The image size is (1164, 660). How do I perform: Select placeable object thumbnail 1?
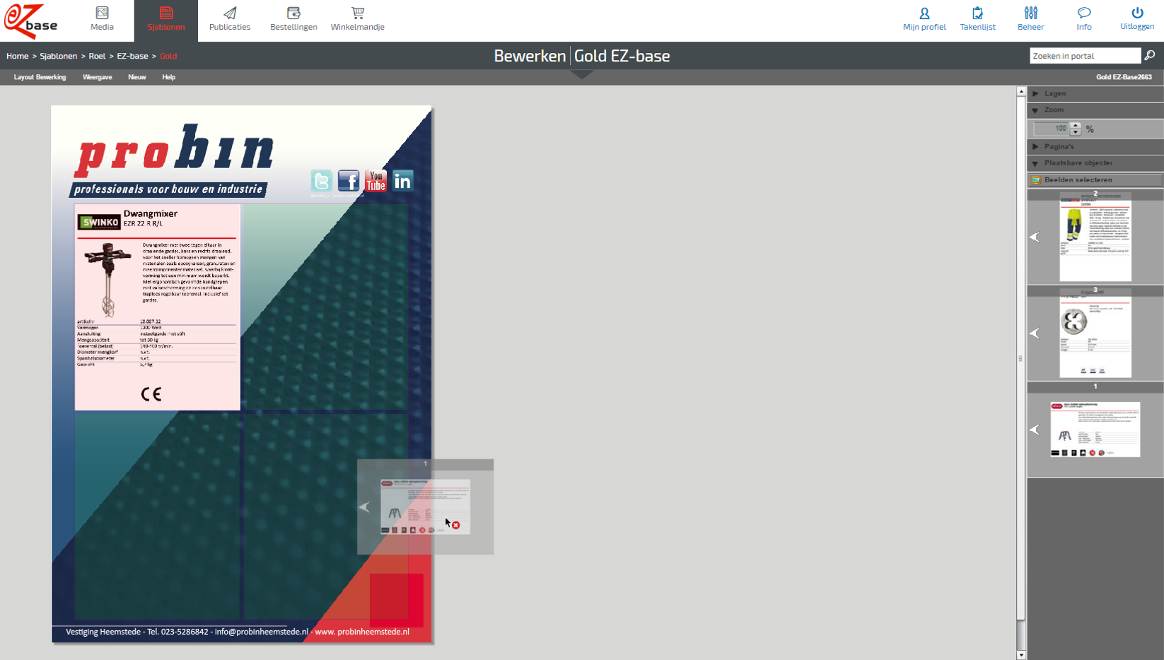click(x=1095, y=430)
